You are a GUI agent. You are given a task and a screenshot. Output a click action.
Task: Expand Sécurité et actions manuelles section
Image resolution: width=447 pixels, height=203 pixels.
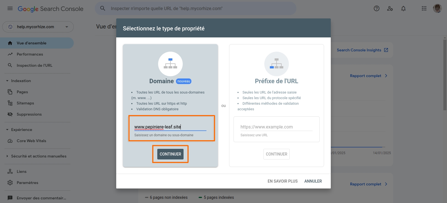pyautogui.click(x=7, y=156)
